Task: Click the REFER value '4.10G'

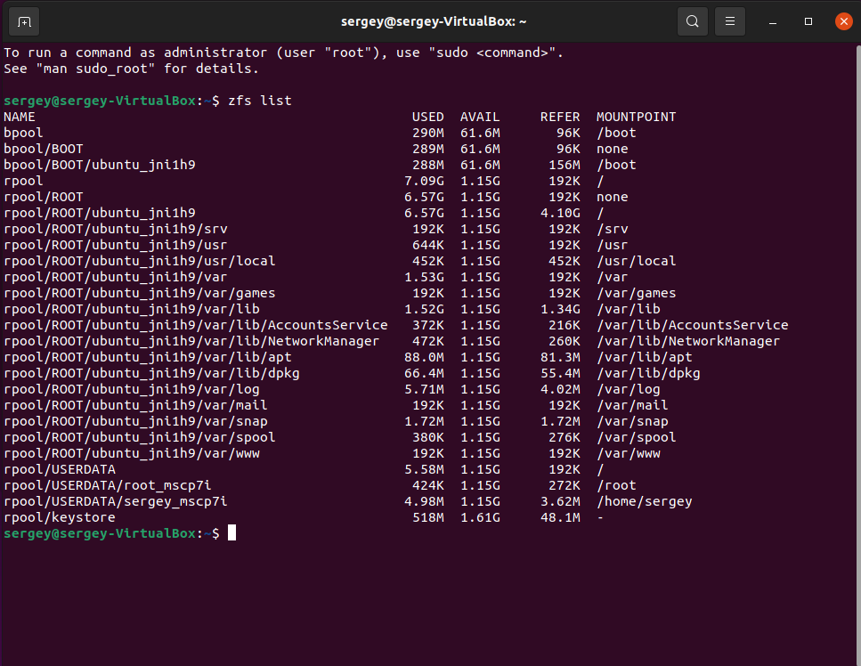Action: click(x=560, y=213)
